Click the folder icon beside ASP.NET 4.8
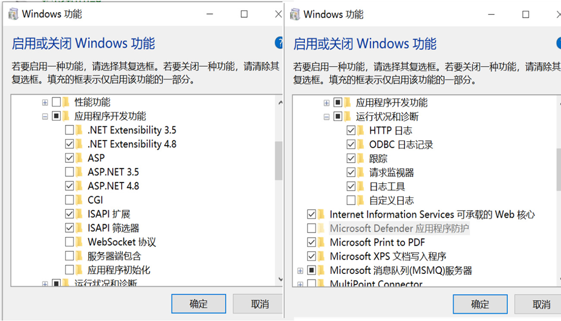The height and width of the screenshot is (321, 561). [79, 186]
